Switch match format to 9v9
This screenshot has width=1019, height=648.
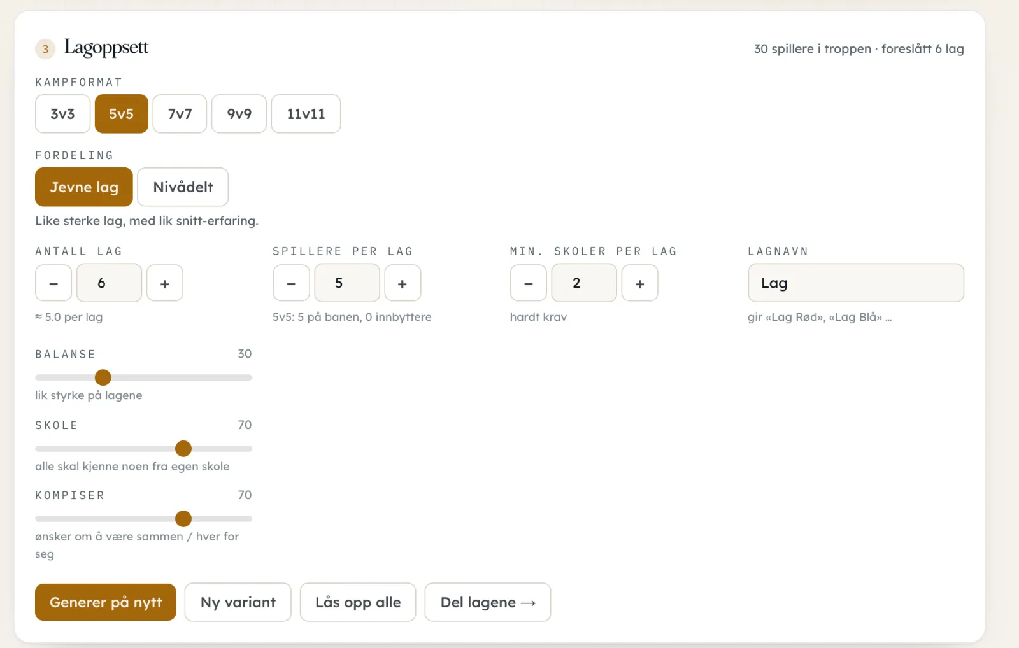pyautogui.click(x=239, y=114)
